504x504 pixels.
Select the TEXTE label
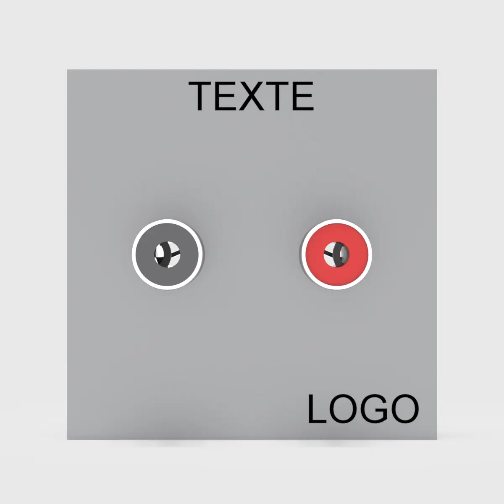tap(251, 96)
